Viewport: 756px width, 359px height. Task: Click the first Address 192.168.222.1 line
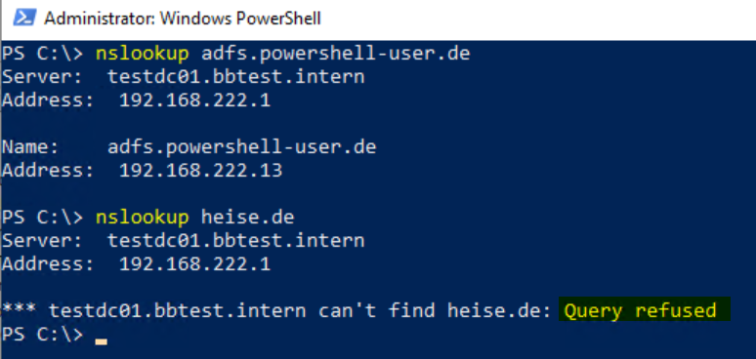coord(137,100)
